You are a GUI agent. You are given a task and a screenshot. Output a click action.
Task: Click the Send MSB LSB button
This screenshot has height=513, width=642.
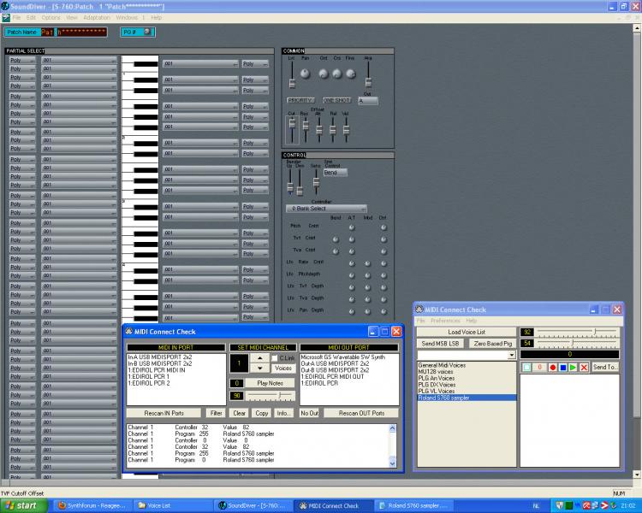pyautogui.click(x=440, y=344)
